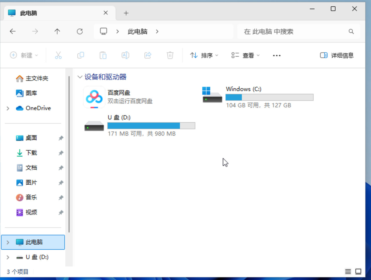The height and width of the screenshot is (280, 371).
Task: Click the pin icon beside 音乐
Action: pyautogui.click(x=61, y=197)
